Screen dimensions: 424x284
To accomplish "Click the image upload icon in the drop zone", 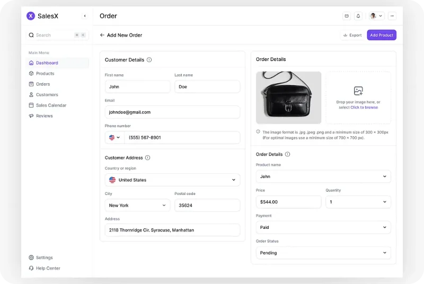I will tap(358, 91).
